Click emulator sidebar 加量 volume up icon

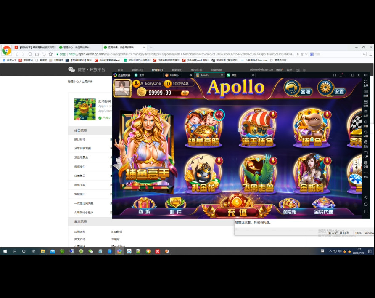pos(366,123)
